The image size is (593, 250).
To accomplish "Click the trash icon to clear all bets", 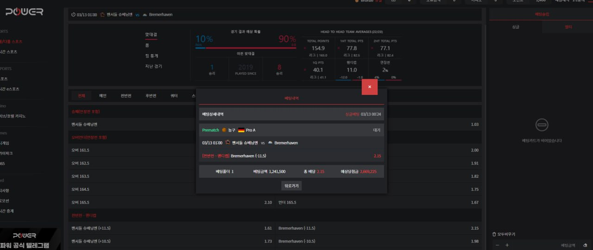I will point(494,234).
